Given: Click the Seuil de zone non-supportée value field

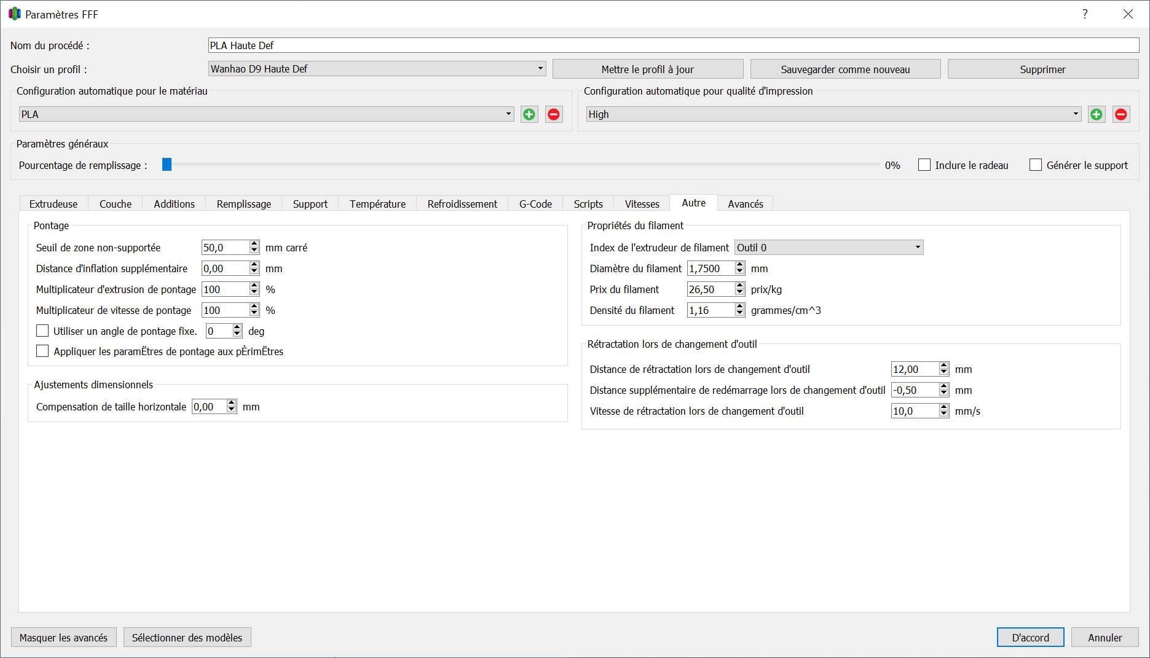Looking at the screenshot, I should 225,248.
